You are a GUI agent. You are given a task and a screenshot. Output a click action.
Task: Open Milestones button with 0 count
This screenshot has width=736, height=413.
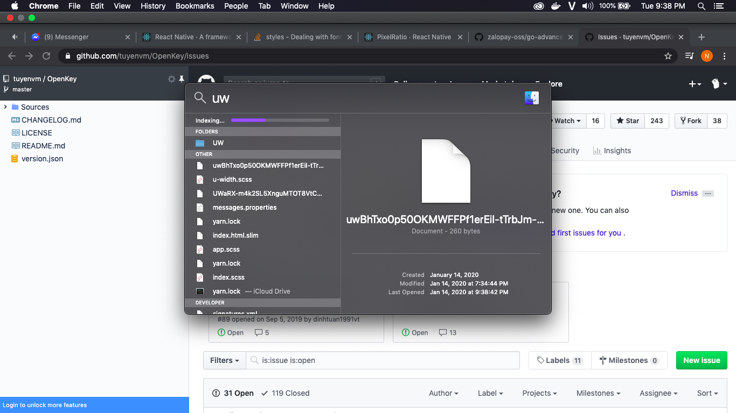pos(629,360)
